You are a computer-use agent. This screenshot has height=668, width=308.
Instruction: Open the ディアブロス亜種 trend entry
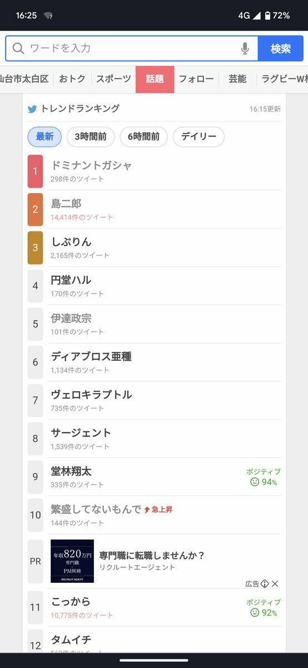tap(154, 362)
